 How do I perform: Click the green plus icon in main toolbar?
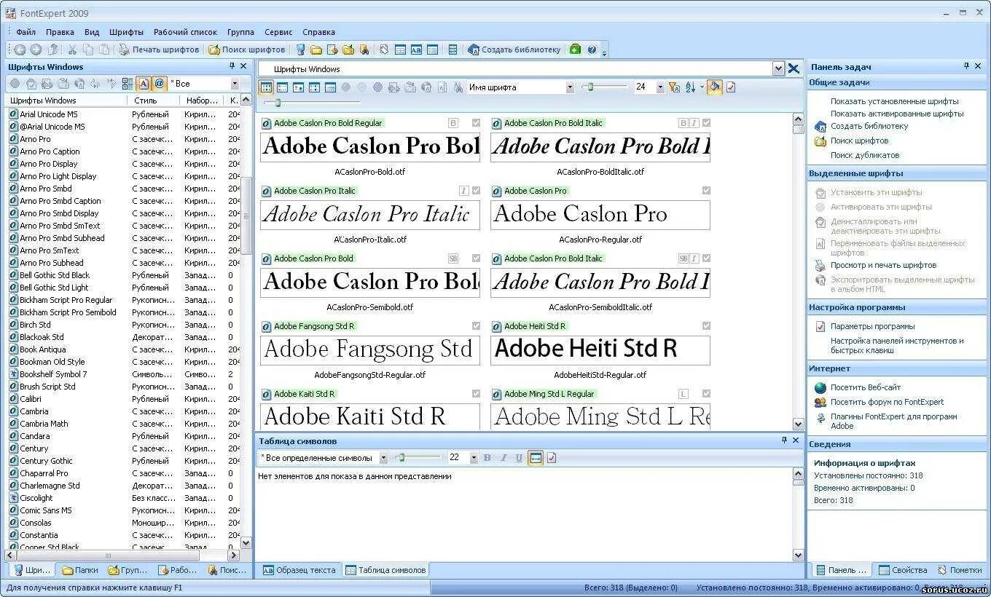point(575,50)
